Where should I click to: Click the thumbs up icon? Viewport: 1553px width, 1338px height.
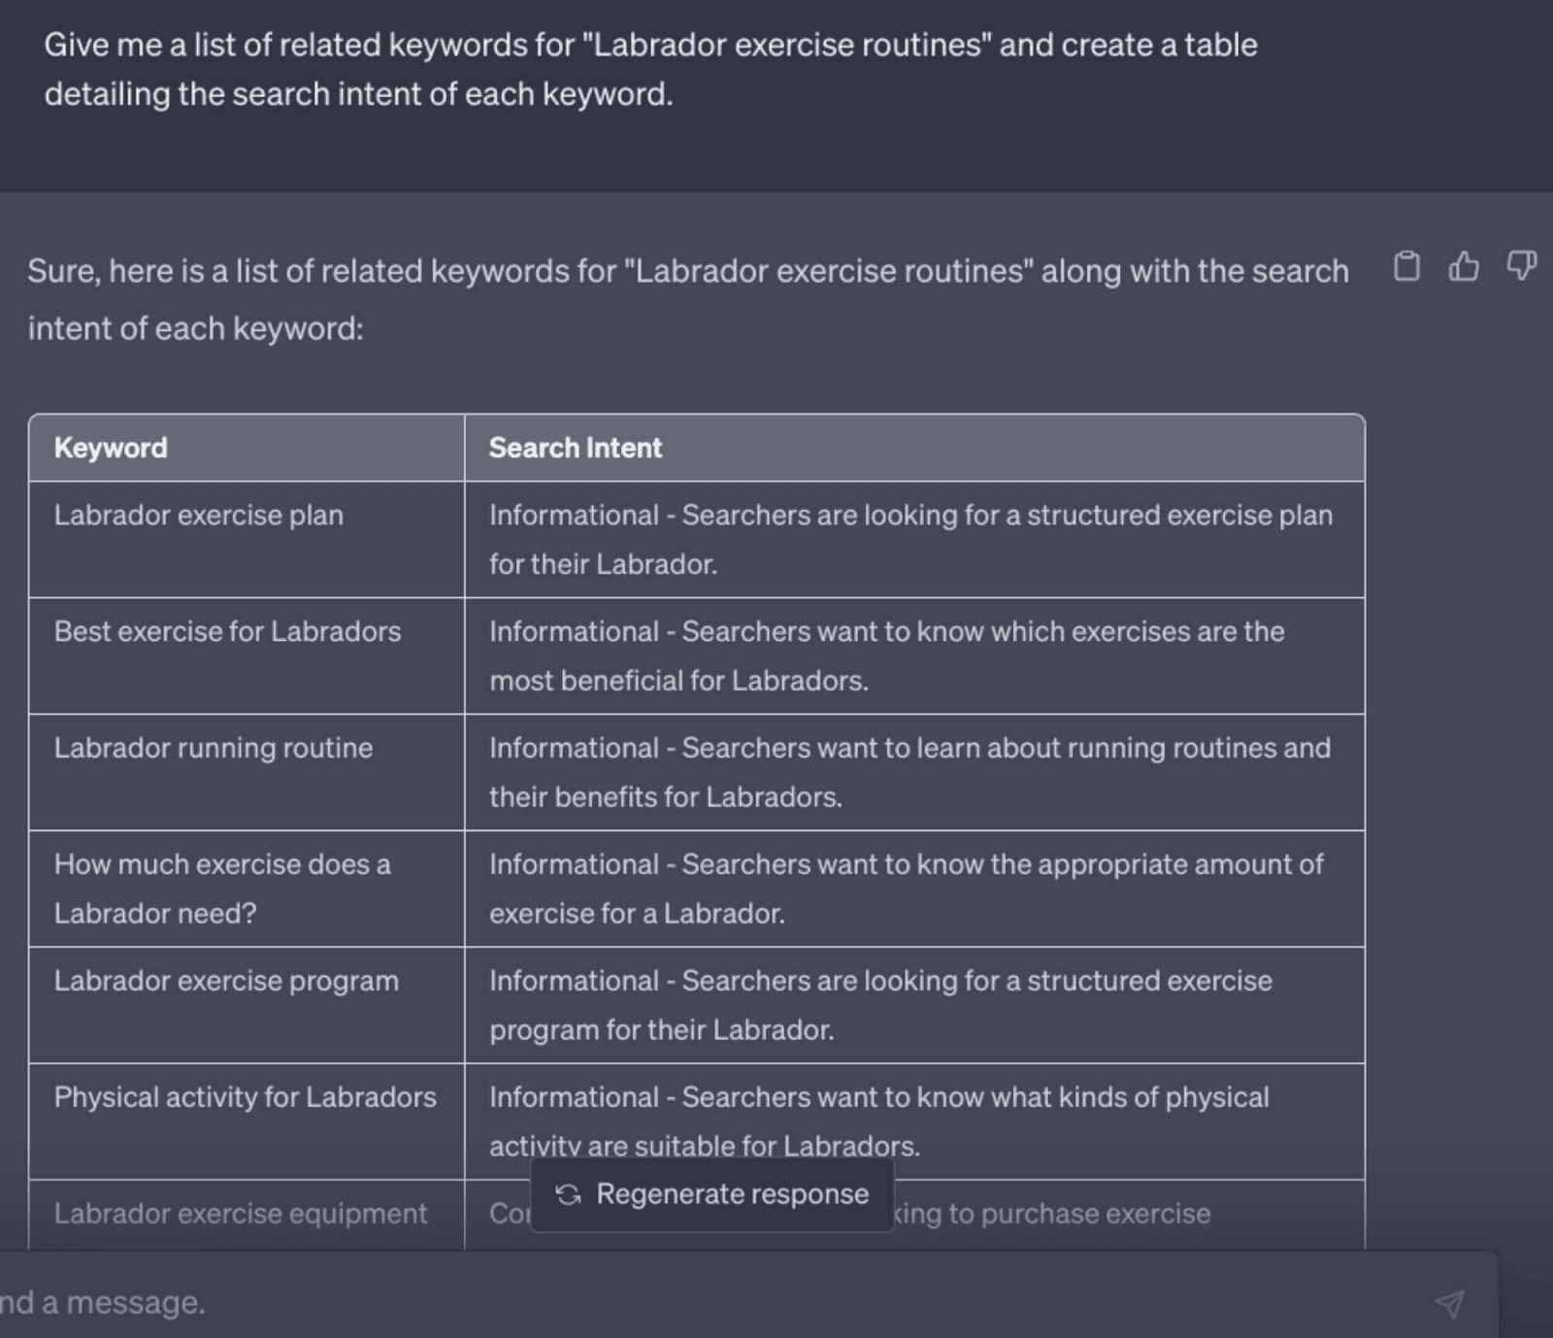(1464, 266)
